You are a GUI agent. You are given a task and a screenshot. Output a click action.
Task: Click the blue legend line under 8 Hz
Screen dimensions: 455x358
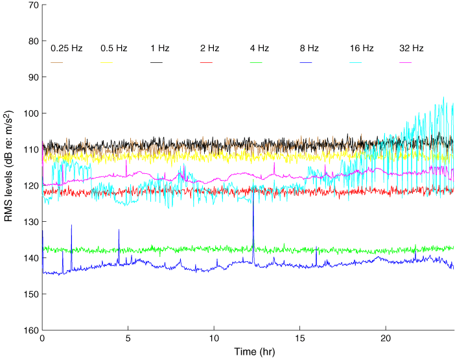point(306,62)
